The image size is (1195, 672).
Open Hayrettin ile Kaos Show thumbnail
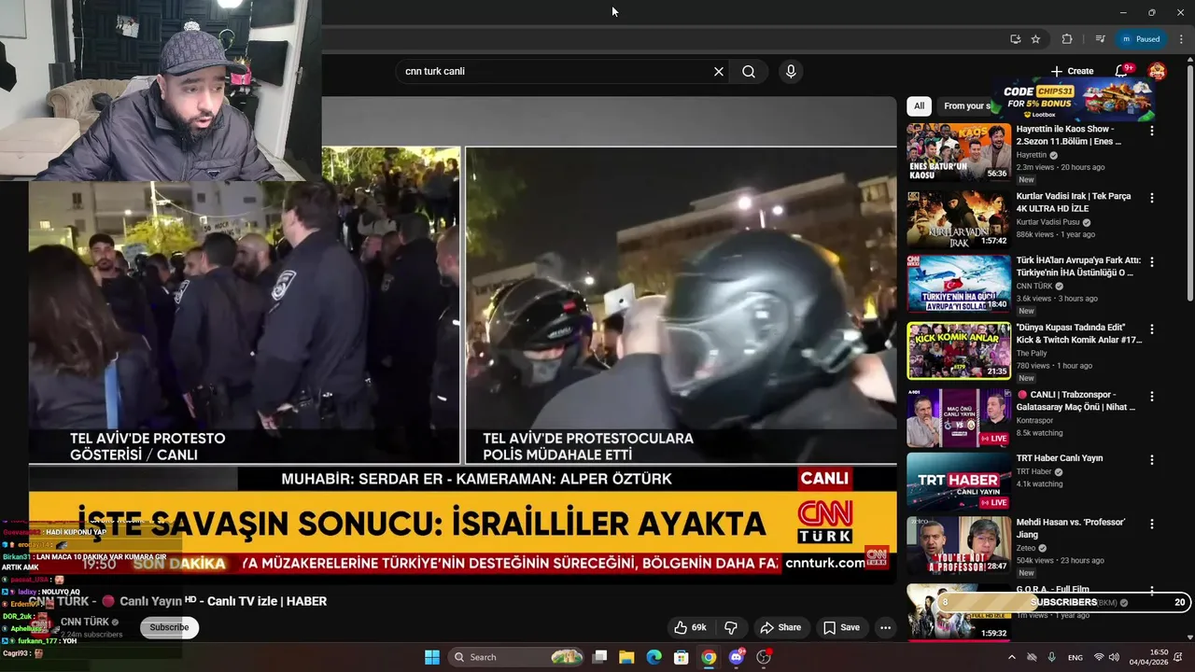pyautogui.click(x=958, y=152)
